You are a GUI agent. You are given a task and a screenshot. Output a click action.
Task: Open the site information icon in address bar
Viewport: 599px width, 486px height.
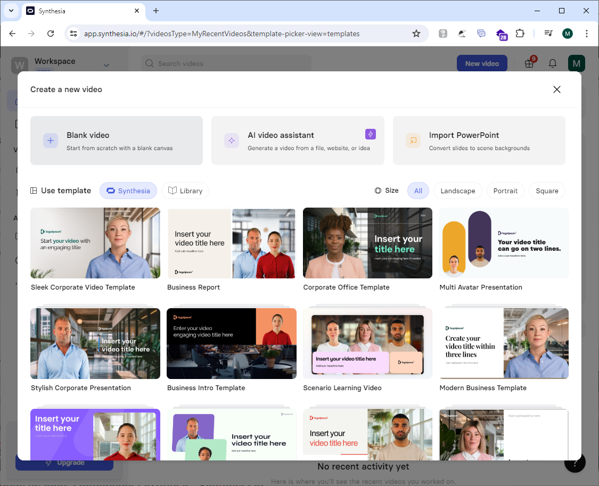click(73, 34)
